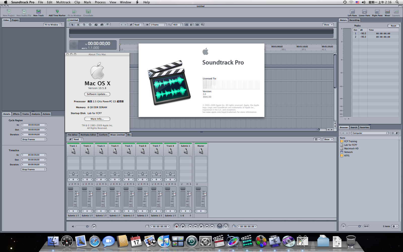Adjust the Track 1 volume fader
Image resolution: width=403 pixels, height=252 pixels.
77,194
